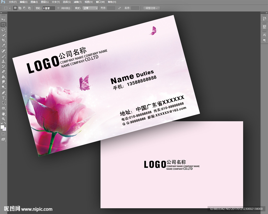Image resolution: width=268 pixels, height=214 pixels.
Task: Open the 样式 style dropdown
Action: [90, 8]
